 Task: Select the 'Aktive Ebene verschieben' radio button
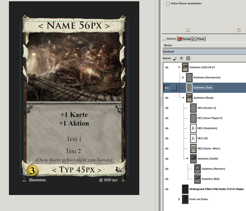[168, 4]
